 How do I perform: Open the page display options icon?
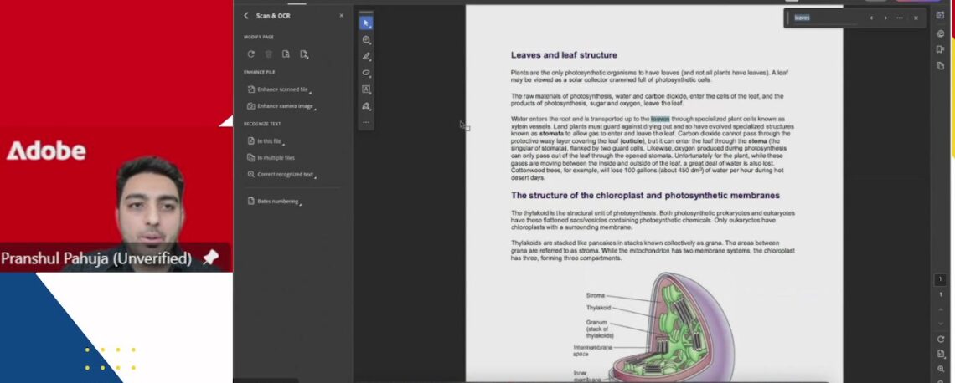[x=941, y=354]
